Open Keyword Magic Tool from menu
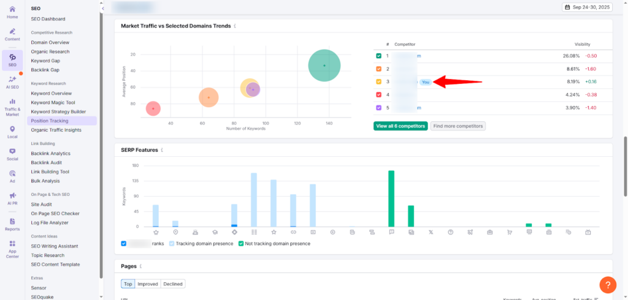The width and height of the screenshot is (628, 300). 53,103
